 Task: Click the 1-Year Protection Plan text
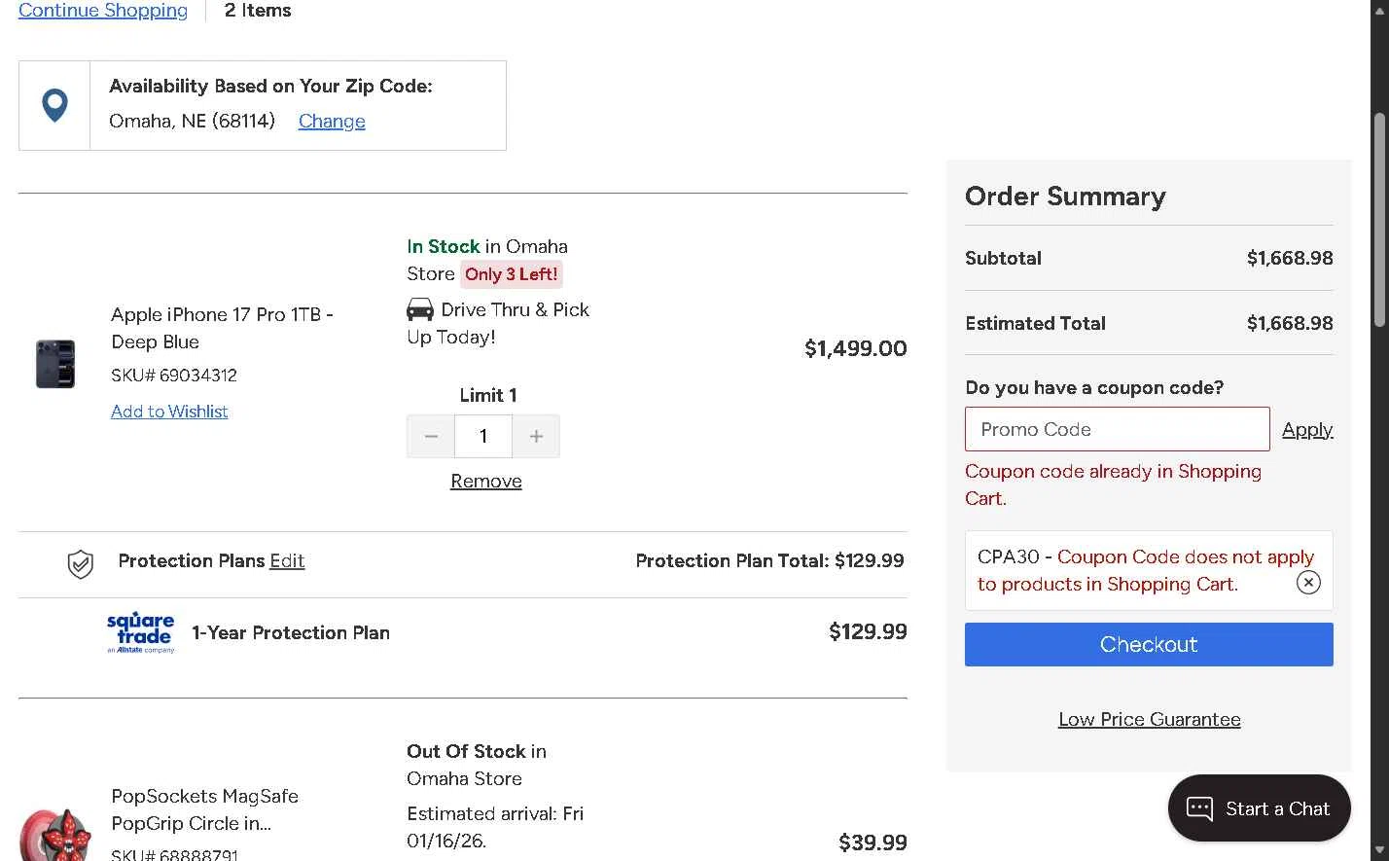(x=291, y=632)
